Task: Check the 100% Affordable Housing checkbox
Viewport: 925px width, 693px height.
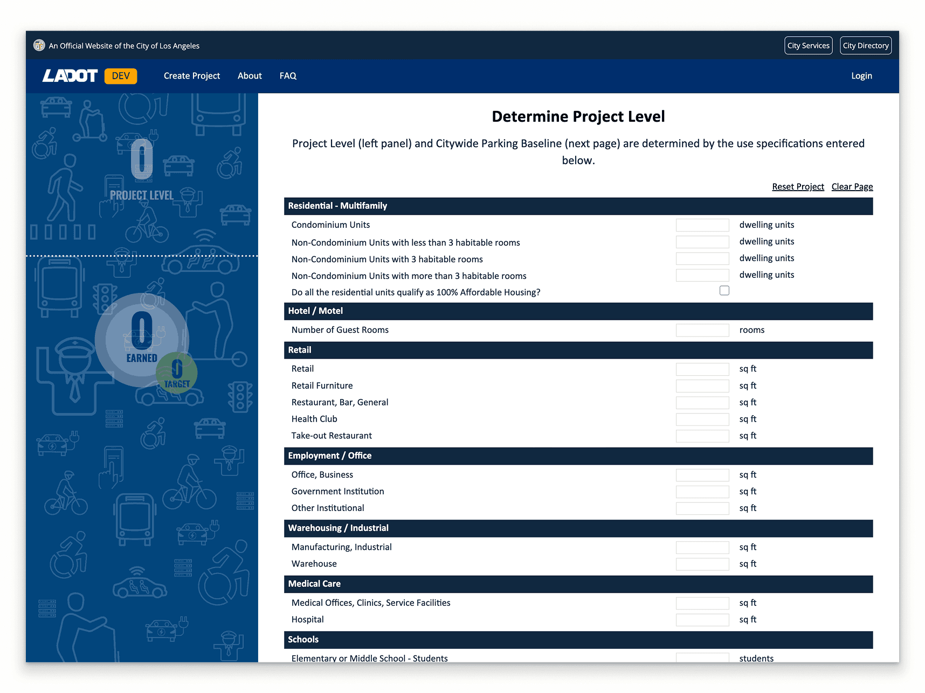Action: 724,291
